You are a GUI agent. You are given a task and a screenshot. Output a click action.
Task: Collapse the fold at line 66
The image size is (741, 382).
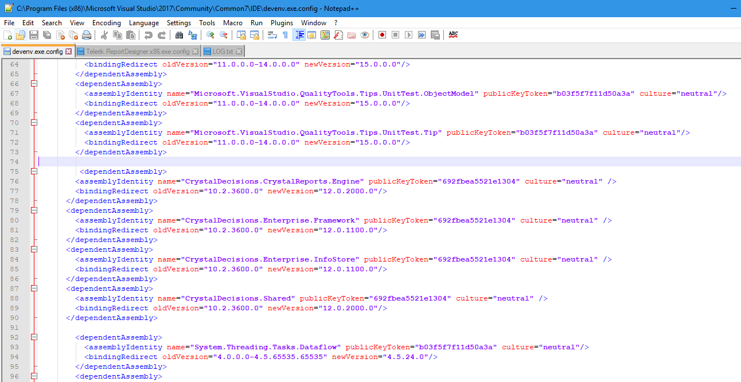coord(34,84)
